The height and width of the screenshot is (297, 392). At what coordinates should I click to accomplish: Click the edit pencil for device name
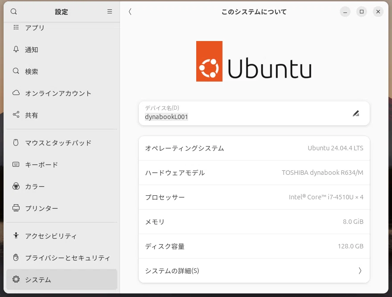click(356, 114)
